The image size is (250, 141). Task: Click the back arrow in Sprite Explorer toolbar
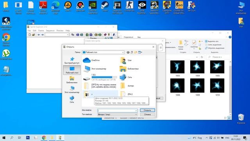pos(39,35)
